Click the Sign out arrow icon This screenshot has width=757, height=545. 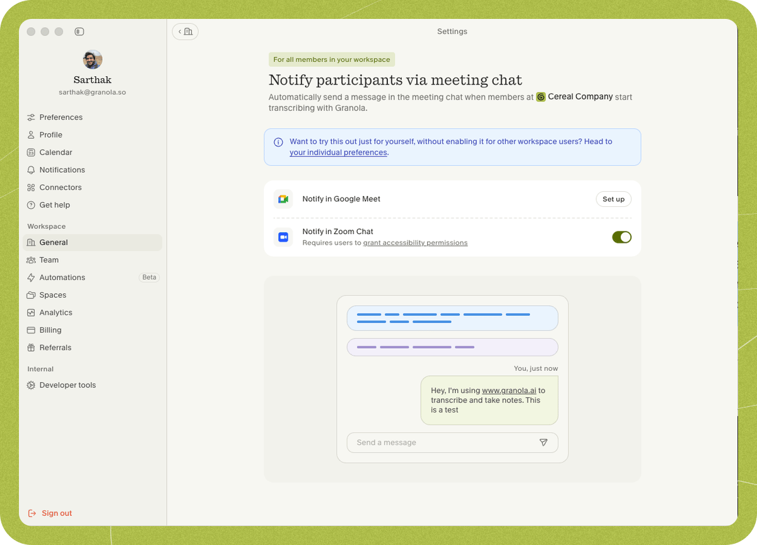tap(32, 513)
